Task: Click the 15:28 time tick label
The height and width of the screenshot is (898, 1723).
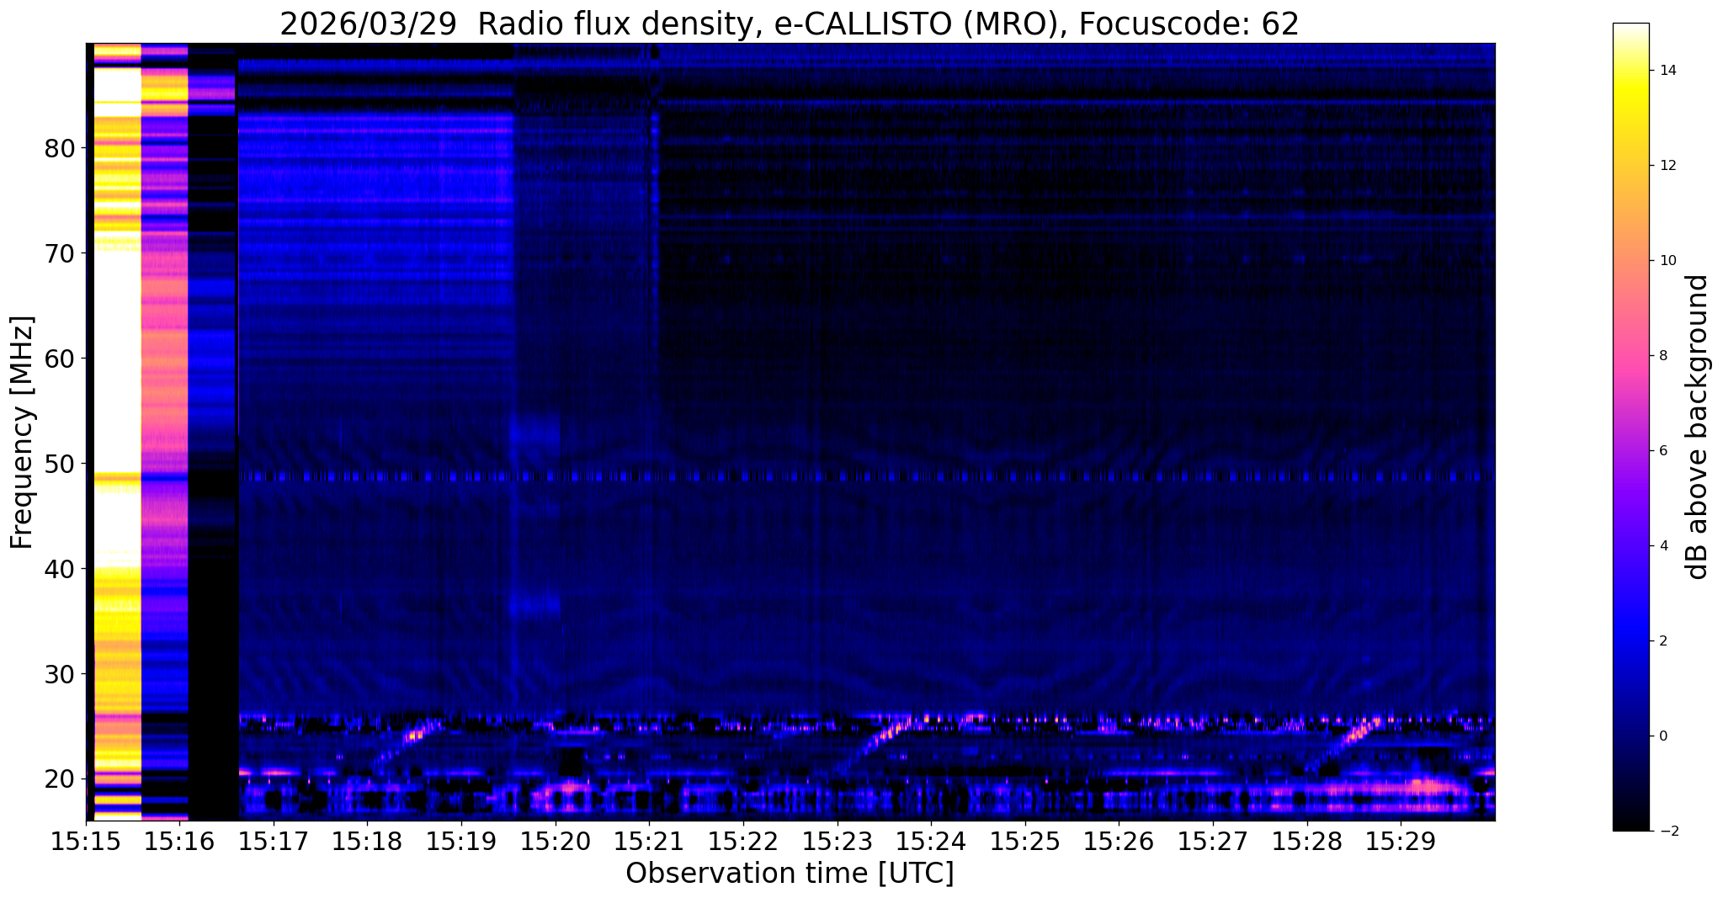Action: click(x=1306, y=841)
